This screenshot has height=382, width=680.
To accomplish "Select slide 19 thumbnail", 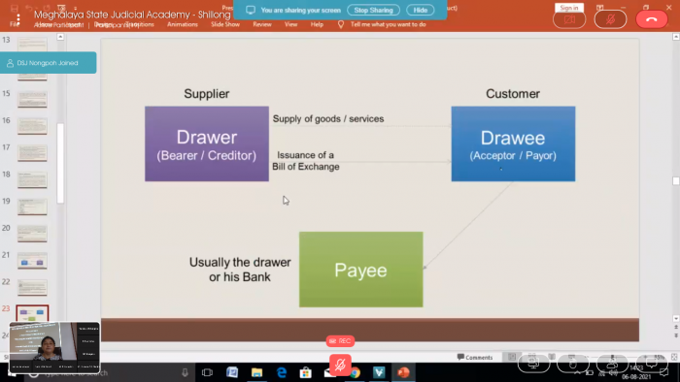I will 32,207.
